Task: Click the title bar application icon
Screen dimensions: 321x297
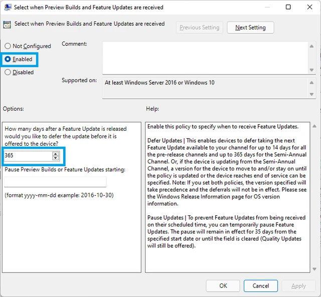Action: coord(8,8)
